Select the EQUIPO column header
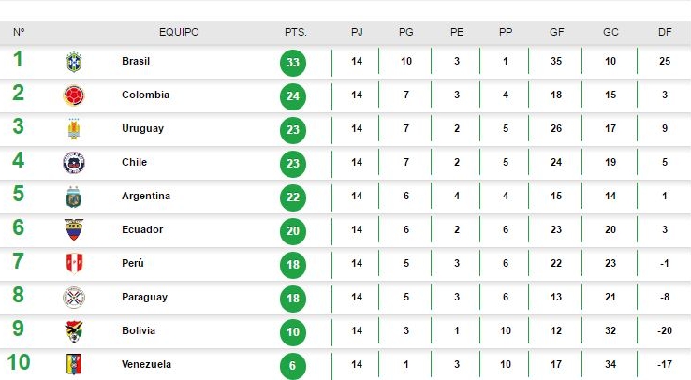Screen dimensions: 691x380 [x=179, y=32]
